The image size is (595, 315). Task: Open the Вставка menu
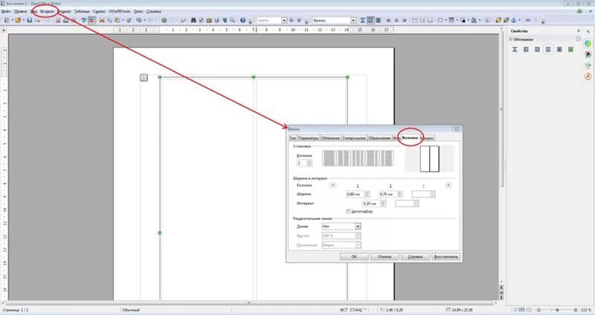click(47, 12)
